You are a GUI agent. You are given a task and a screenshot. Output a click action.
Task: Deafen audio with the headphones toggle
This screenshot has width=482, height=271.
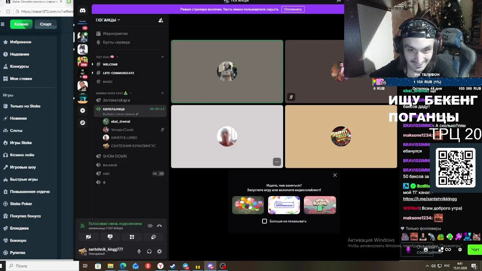(149, 251)
